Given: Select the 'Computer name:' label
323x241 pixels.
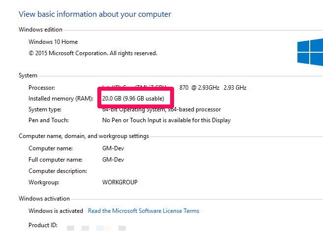Looking at the screenshot, I should coord(51,148).
